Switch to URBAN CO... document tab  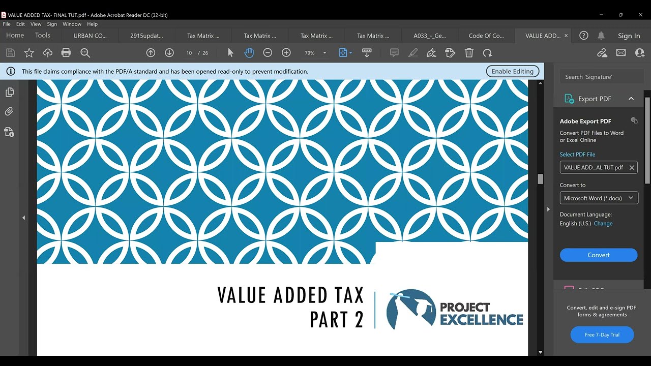(90, 36)
